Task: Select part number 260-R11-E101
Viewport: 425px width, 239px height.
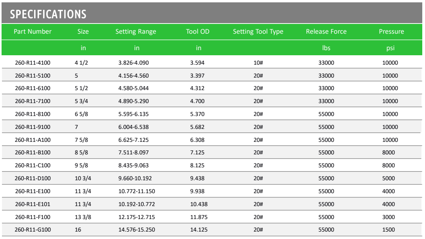Action: (x=33, y=204)
